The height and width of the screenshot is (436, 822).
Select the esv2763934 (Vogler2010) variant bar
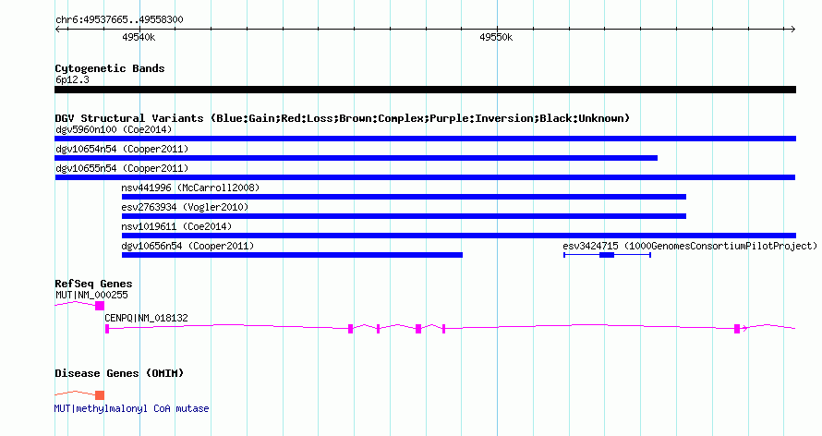tap(404, 216)
